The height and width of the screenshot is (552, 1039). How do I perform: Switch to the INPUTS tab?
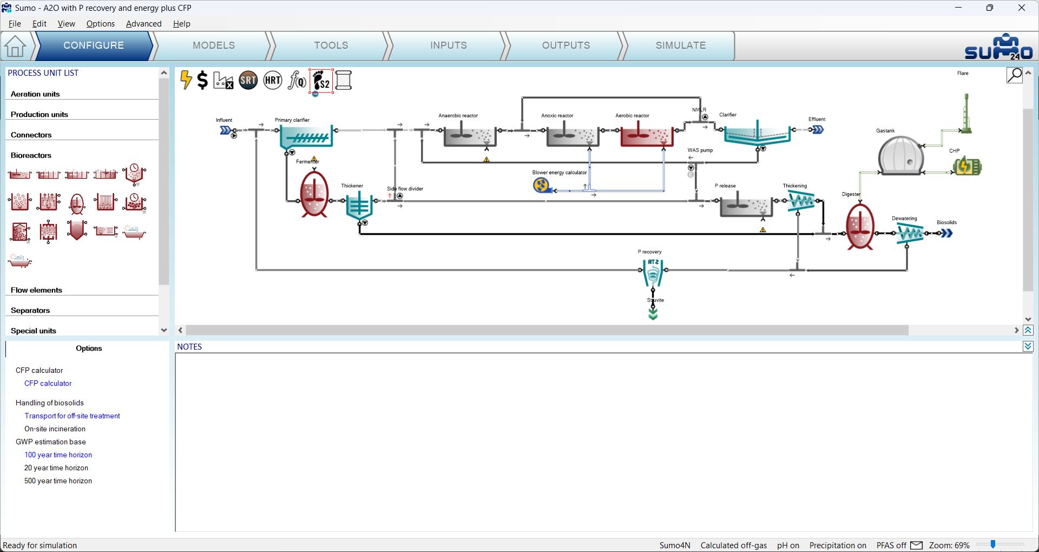coord(449,45)
